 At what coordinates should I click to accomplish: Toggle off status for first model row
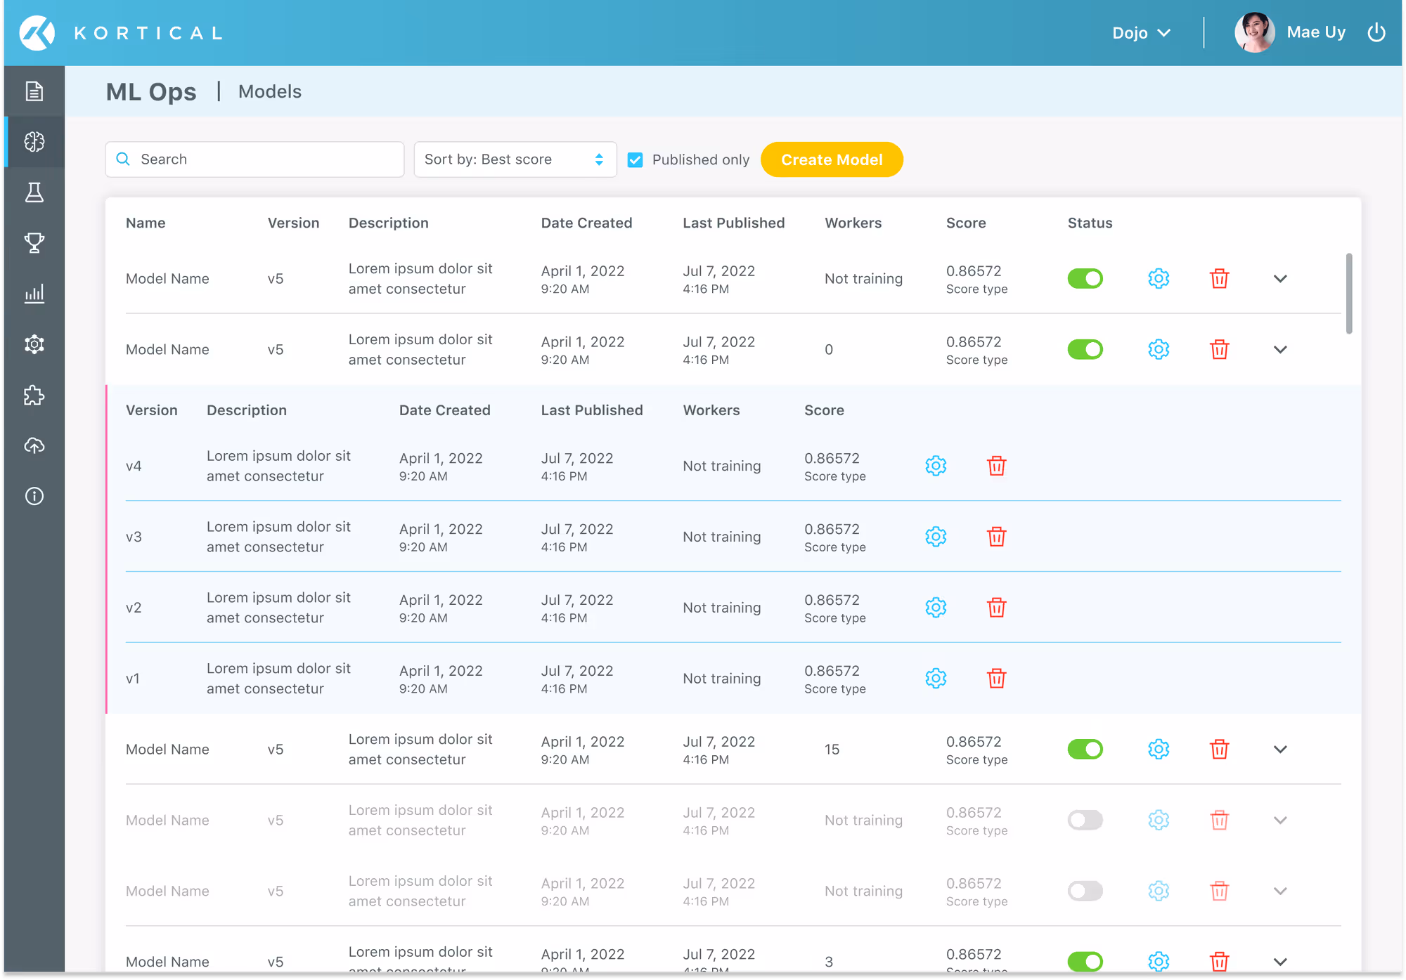click(1085, 279)
